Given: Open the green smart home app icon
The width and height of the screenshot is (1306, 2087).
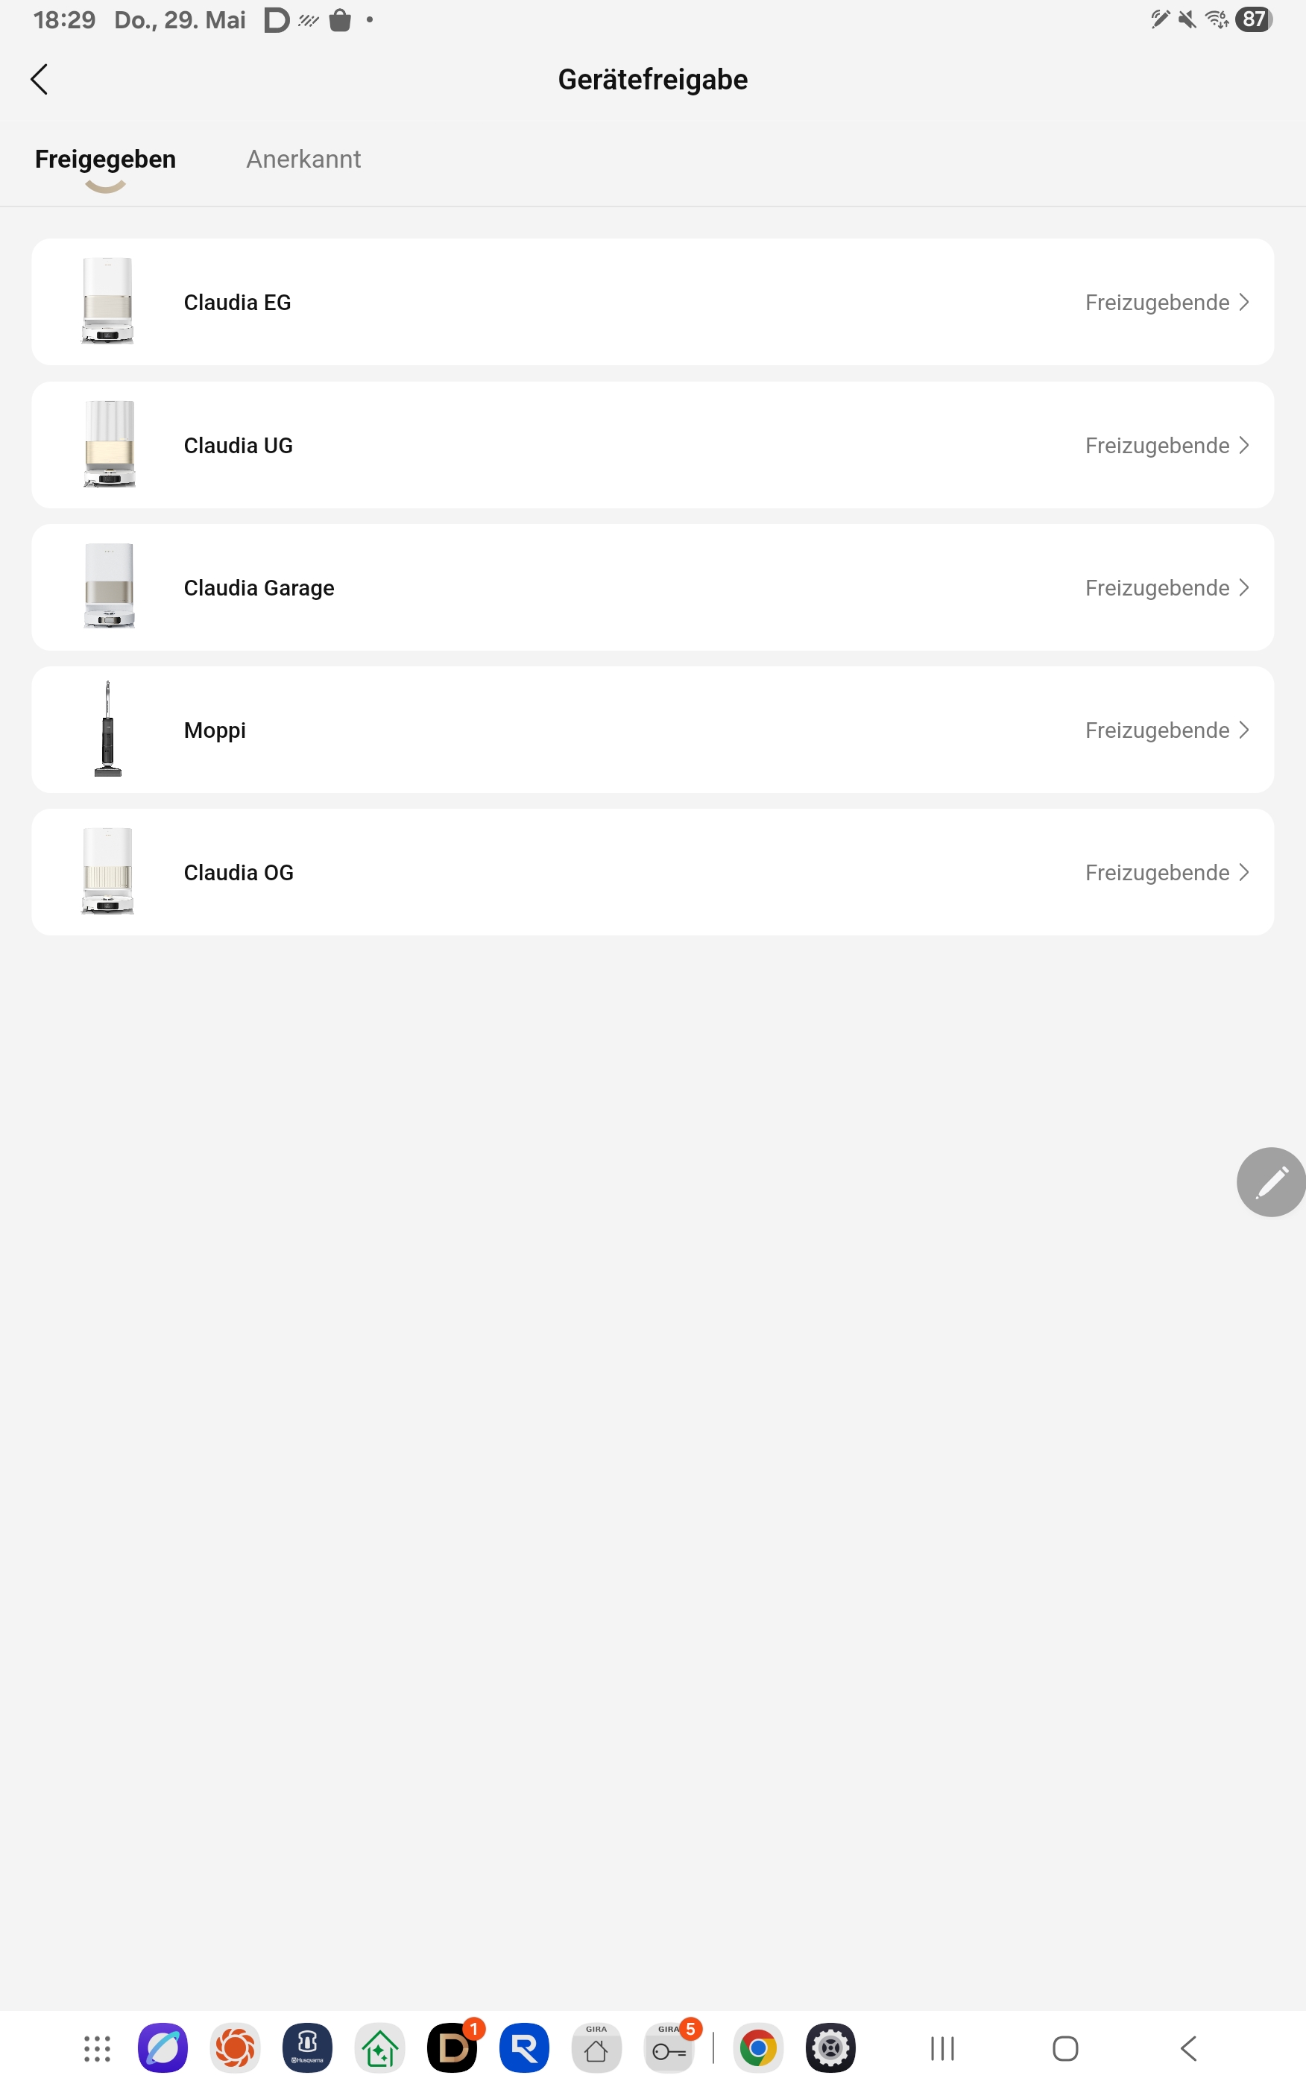Looking at the screenshot, I should click(379, 2047).
